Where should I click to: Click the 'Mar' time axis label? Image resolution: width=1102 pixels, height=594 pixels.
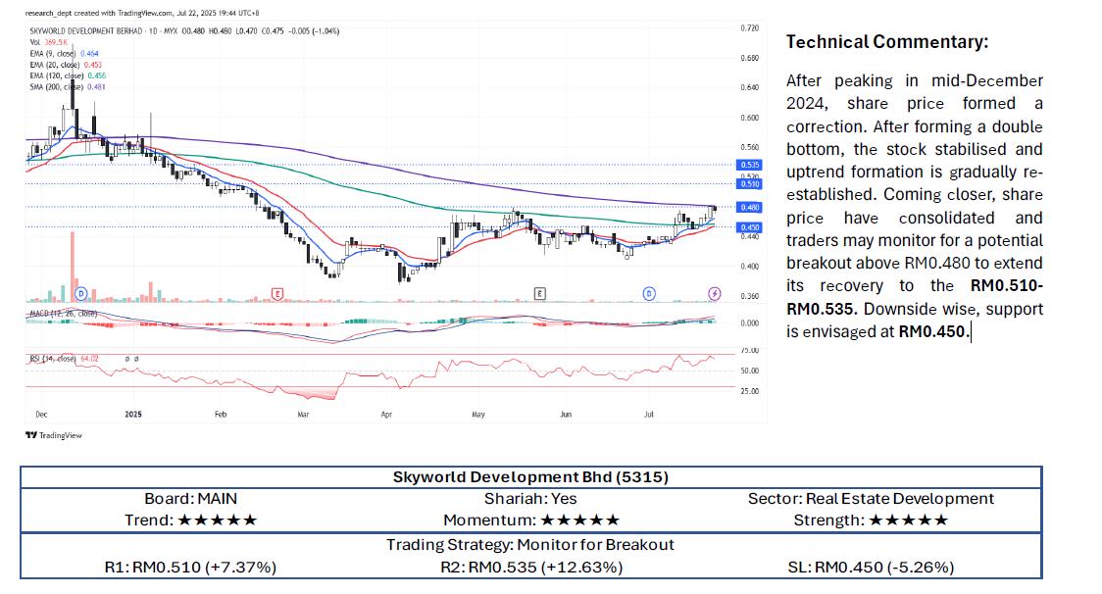coord(303,414)
